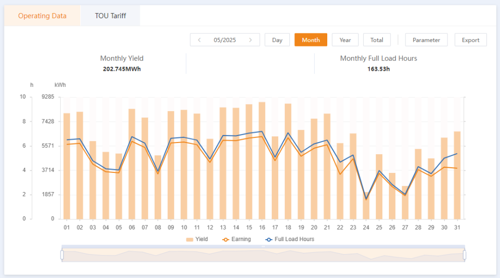Switch to the TOU Tariff tab
500x278 pixels.
pyautogui.click(x=110, y=16)
